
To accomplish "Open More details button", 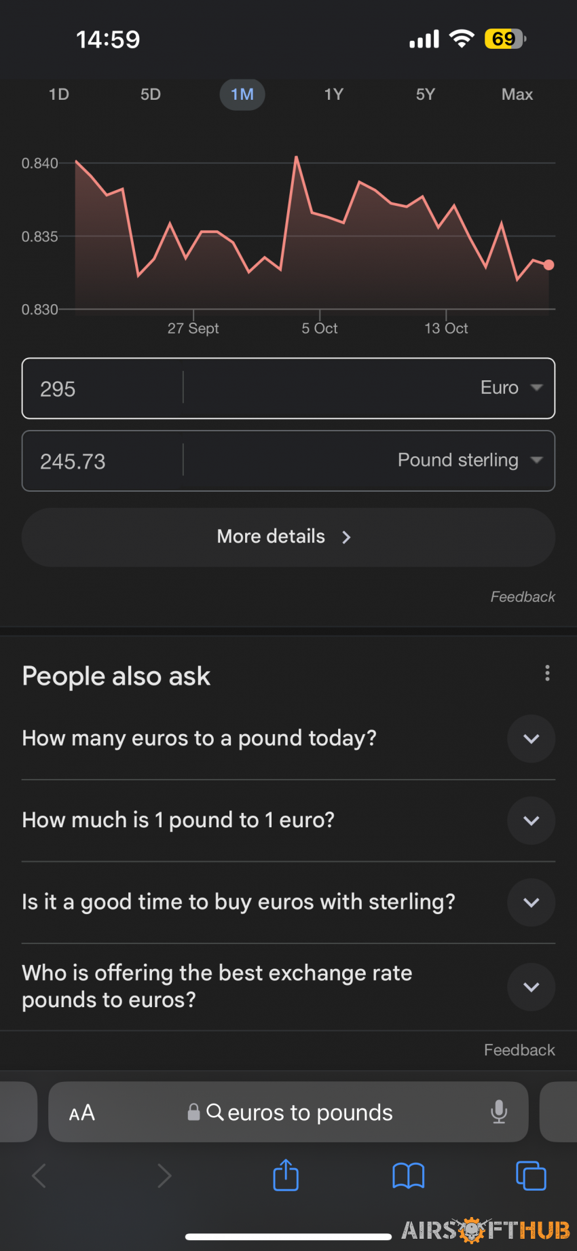I will pos(288,537).
